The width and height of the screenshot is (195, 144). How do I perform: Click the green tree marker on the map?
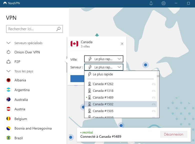pos(97,35)
